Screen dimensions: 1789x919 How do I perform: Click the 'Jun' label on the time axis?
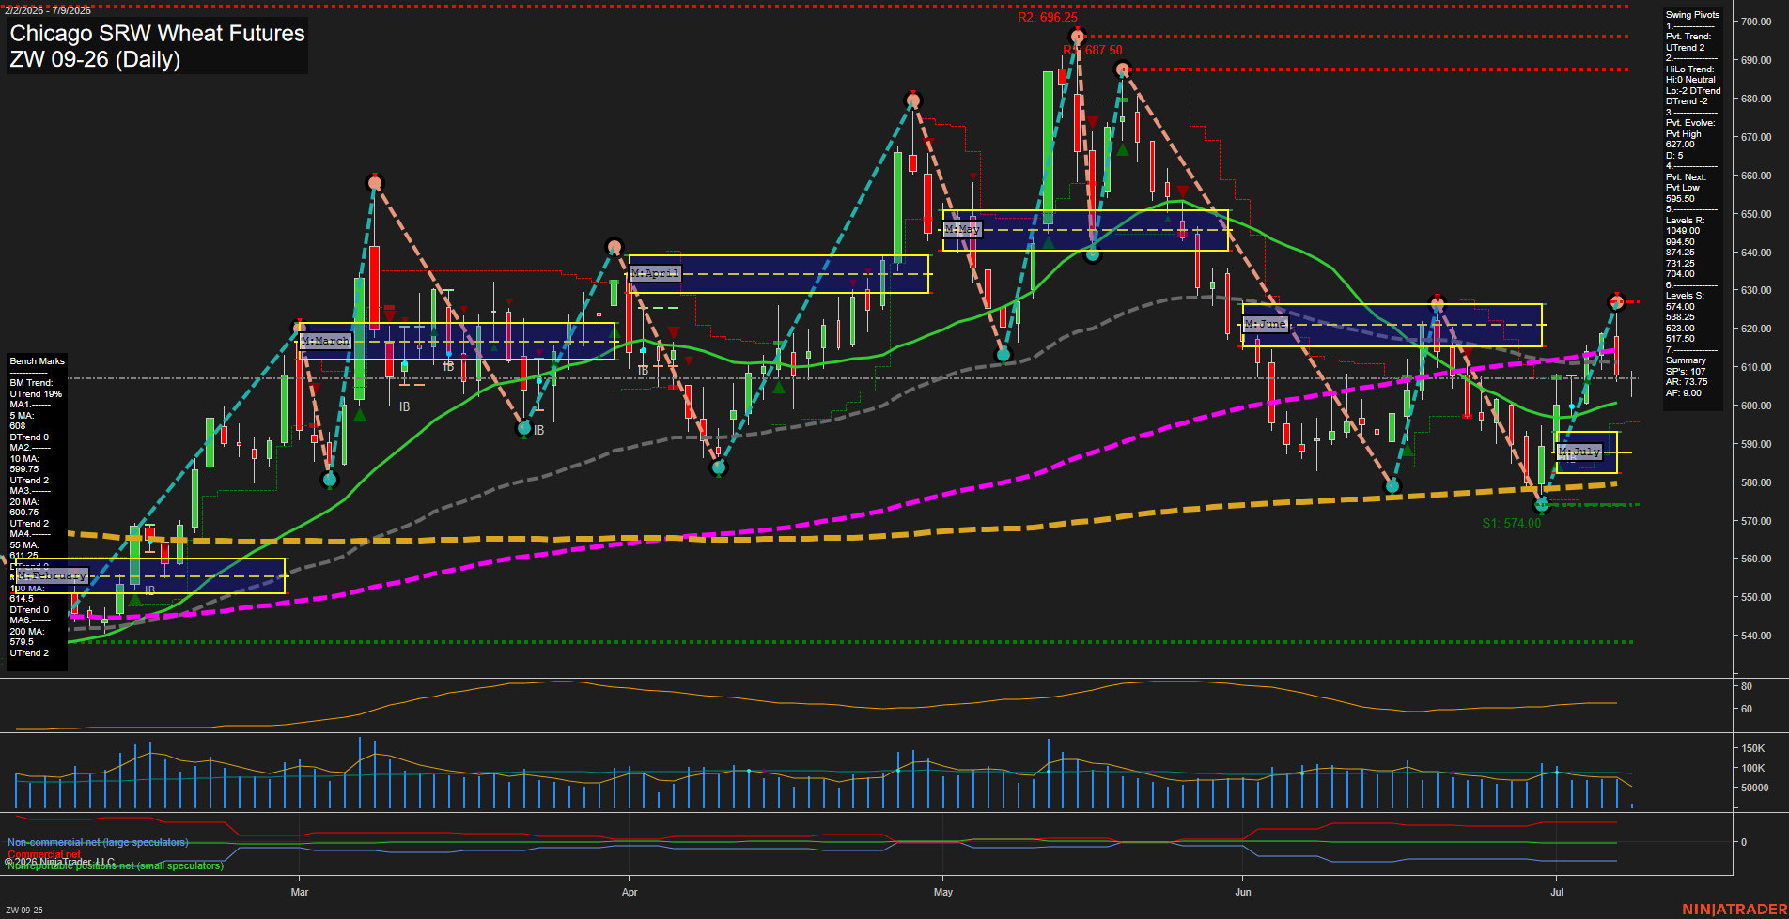pos(1243,892)
